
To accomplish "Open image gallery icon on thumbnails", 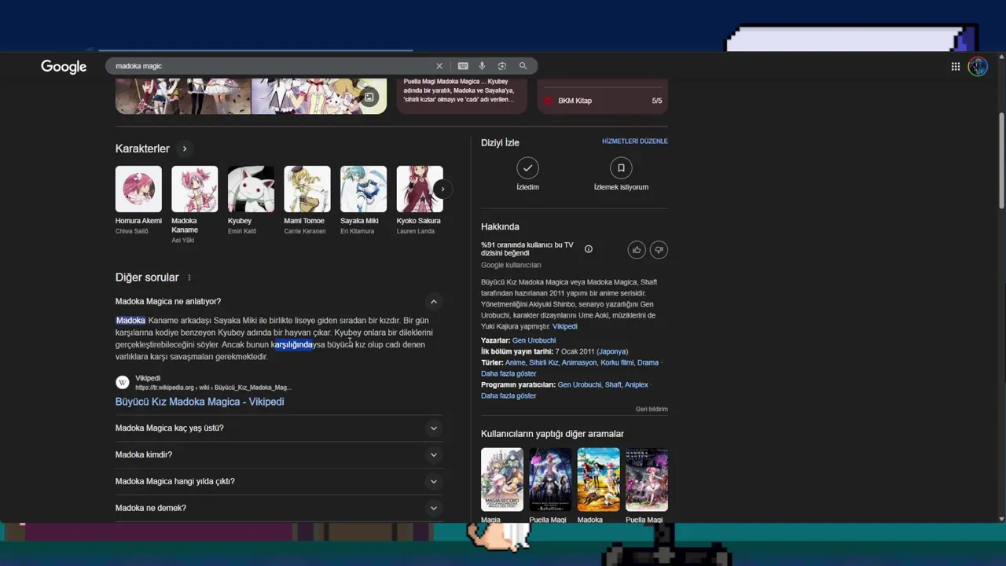I will click(x=369, y=97).
